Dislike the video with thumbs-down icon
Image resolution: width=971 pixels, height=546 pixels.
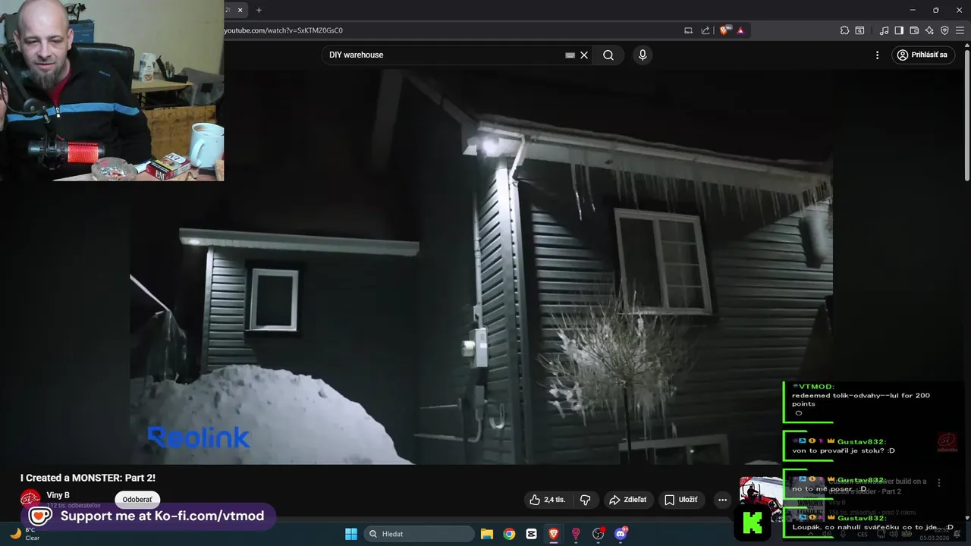pos(586,500)
